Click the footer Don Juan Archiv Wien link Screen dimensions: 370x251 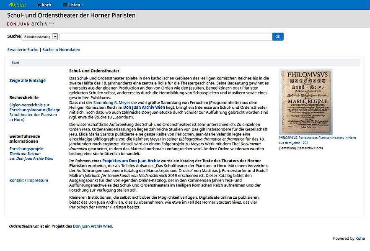click(93, 226)
